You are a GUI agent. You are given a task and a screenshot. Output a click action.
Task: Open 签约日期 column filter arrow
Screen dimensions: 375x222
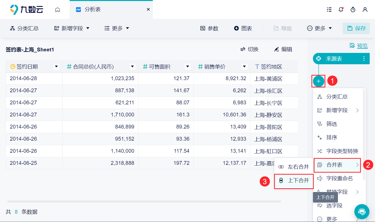point(56,67)
